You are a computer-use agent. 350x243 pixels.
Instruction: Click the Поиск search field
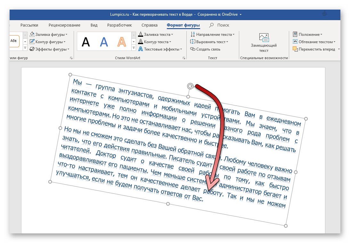click(x=223, y=25)
